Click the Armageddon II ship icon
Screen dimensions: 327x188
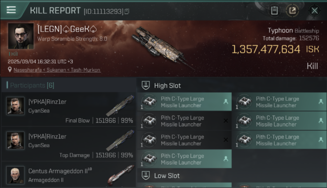(x=121, y=175)
